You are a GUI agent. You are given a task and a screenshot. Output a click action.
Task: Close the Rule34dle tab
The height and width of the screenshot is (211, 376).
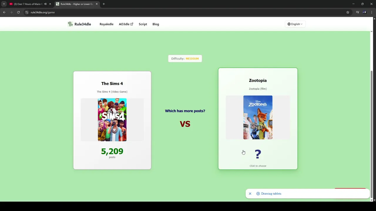click(x=97, y=4)
